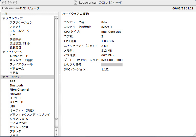Viewport: 196px width, 137px height.
Task: Open グラフィックス／ディスプレイ item
Action: (29, 115)
